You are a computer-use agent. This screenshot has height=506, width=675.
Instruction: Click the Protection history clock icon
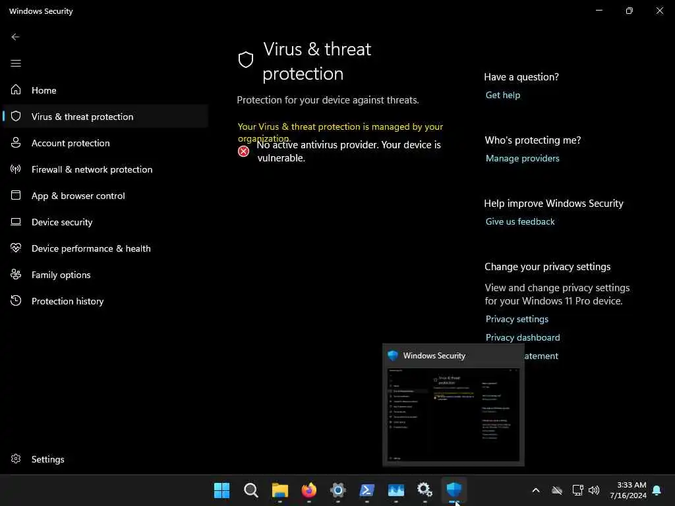(x=16, y=300)
